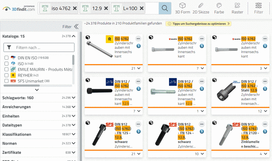Viewport: 272px width, 161px height.
Task: Click the 'Filtern nach ...' catalog filter field
Action: pos(39,47)
